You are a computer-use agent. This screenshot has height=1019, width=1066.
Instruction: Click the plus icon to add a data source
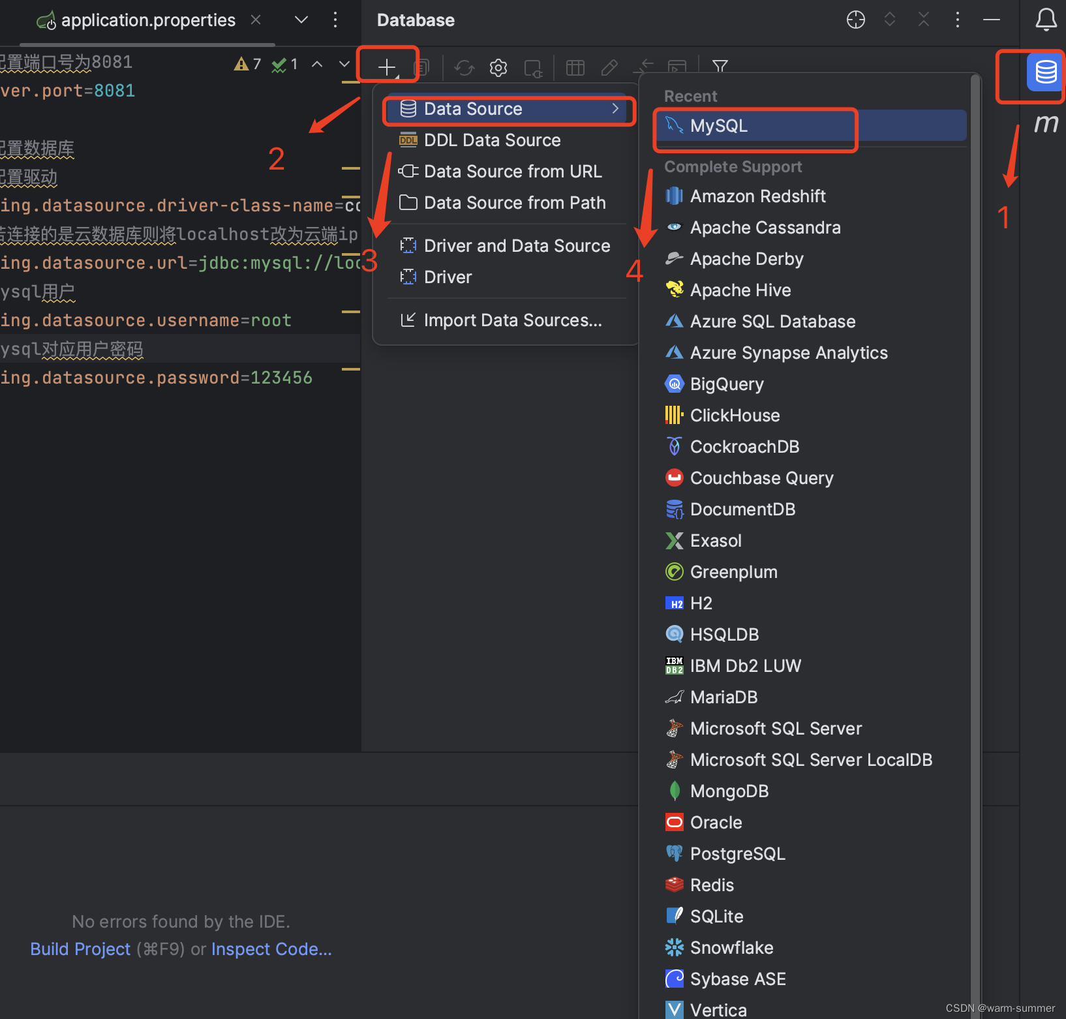tap(387, 67)
